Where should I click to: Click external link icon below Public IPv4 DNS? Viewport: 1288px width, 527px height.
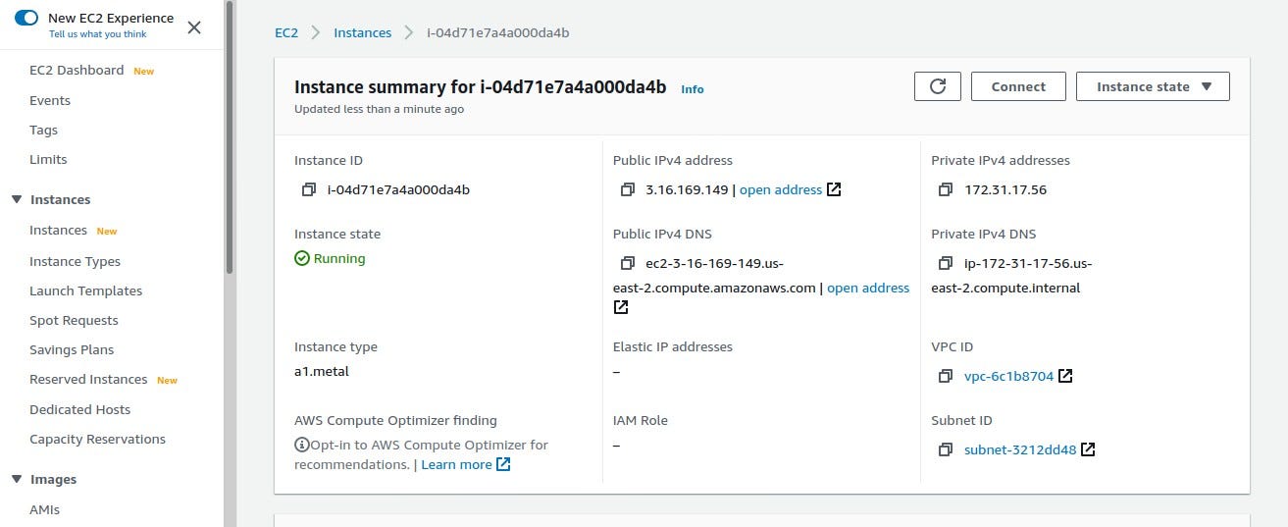[x=621, y=307]
